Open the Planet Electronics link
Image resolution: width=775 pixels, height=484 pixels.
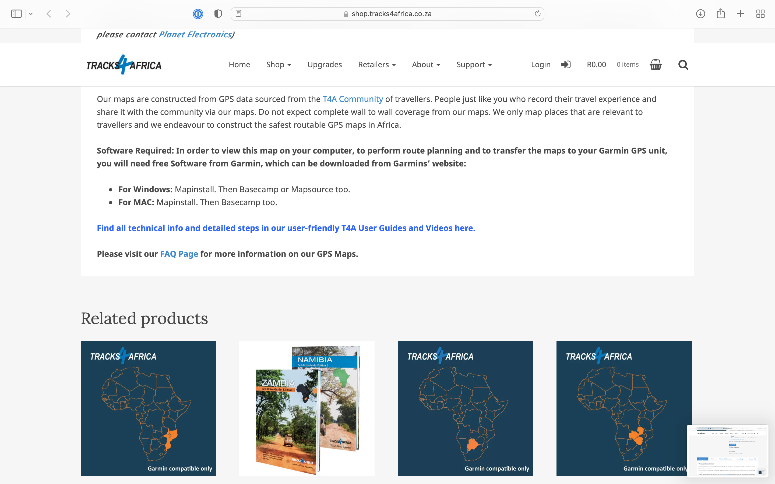(x=195, y=34)
